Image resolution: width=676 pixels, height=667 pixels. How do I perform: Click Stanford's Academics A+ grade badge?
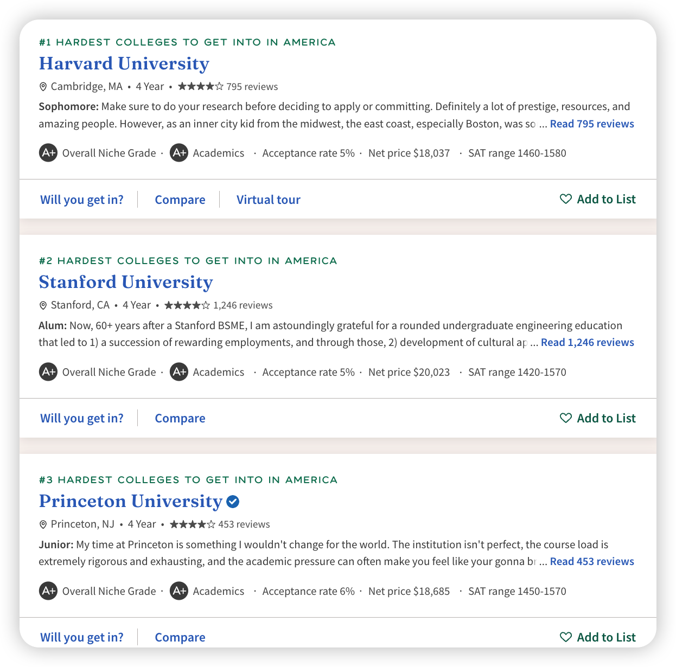point(179,372)
